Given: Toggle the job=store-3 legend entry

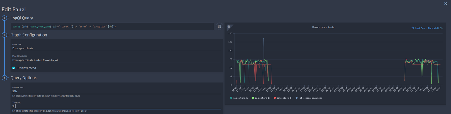Looking at the screenshot, I should coord(283,98).
